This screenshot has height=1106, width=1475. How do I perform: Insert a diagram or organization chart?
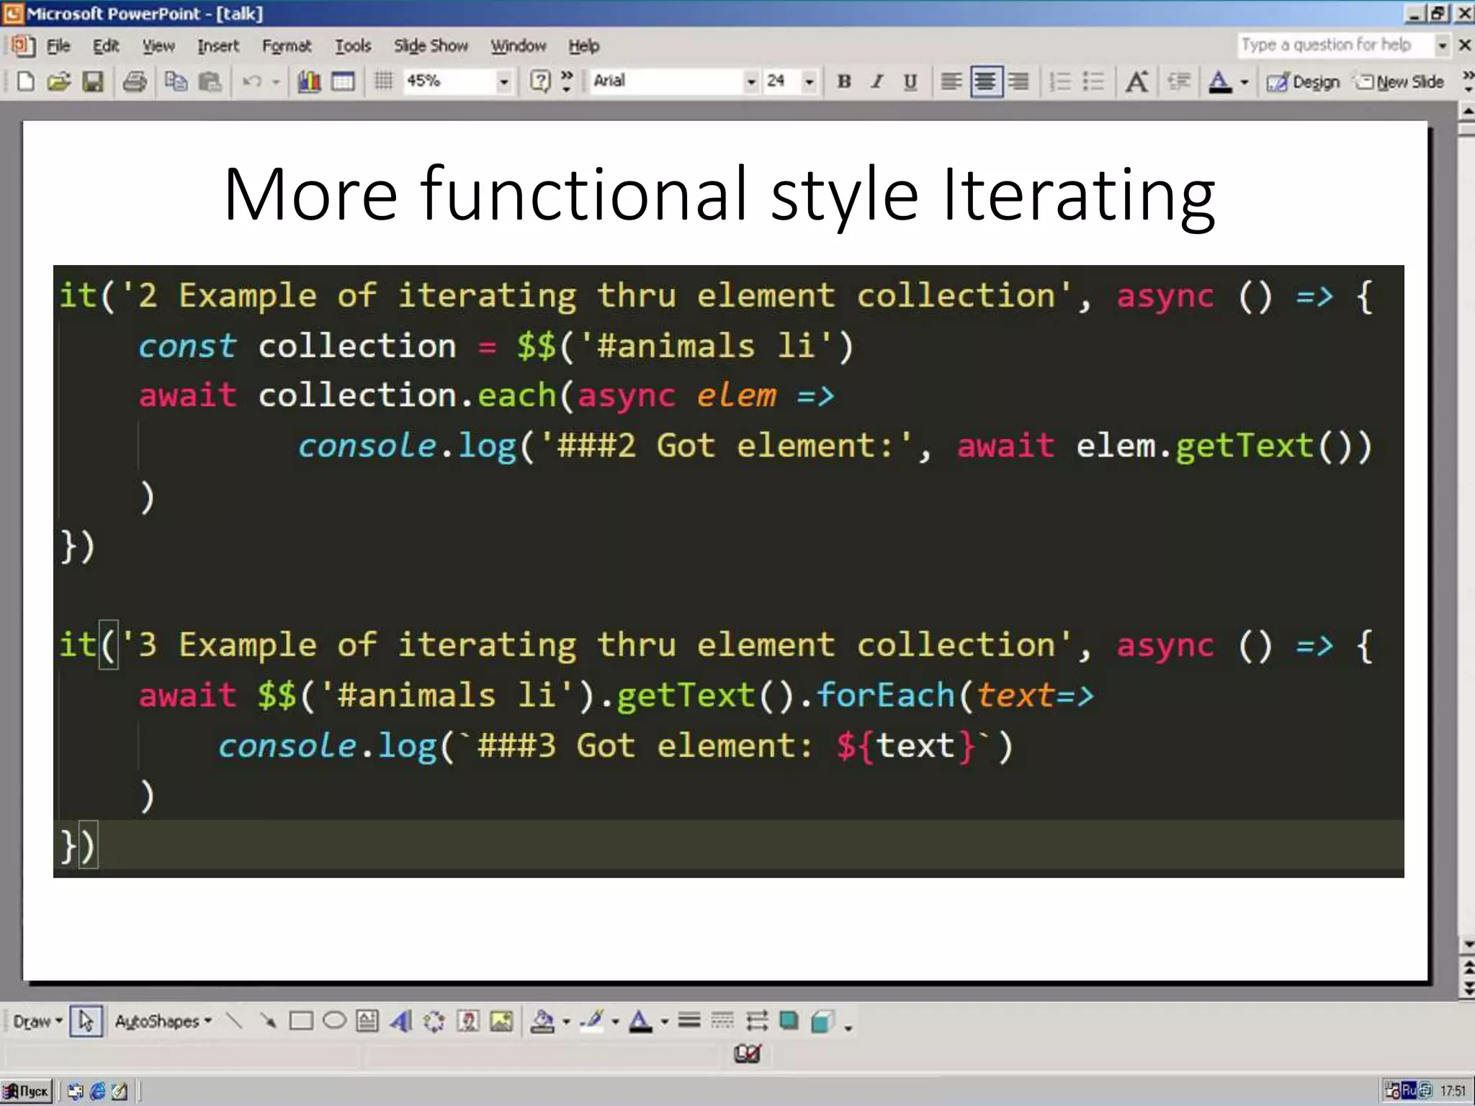point(434,1021)
